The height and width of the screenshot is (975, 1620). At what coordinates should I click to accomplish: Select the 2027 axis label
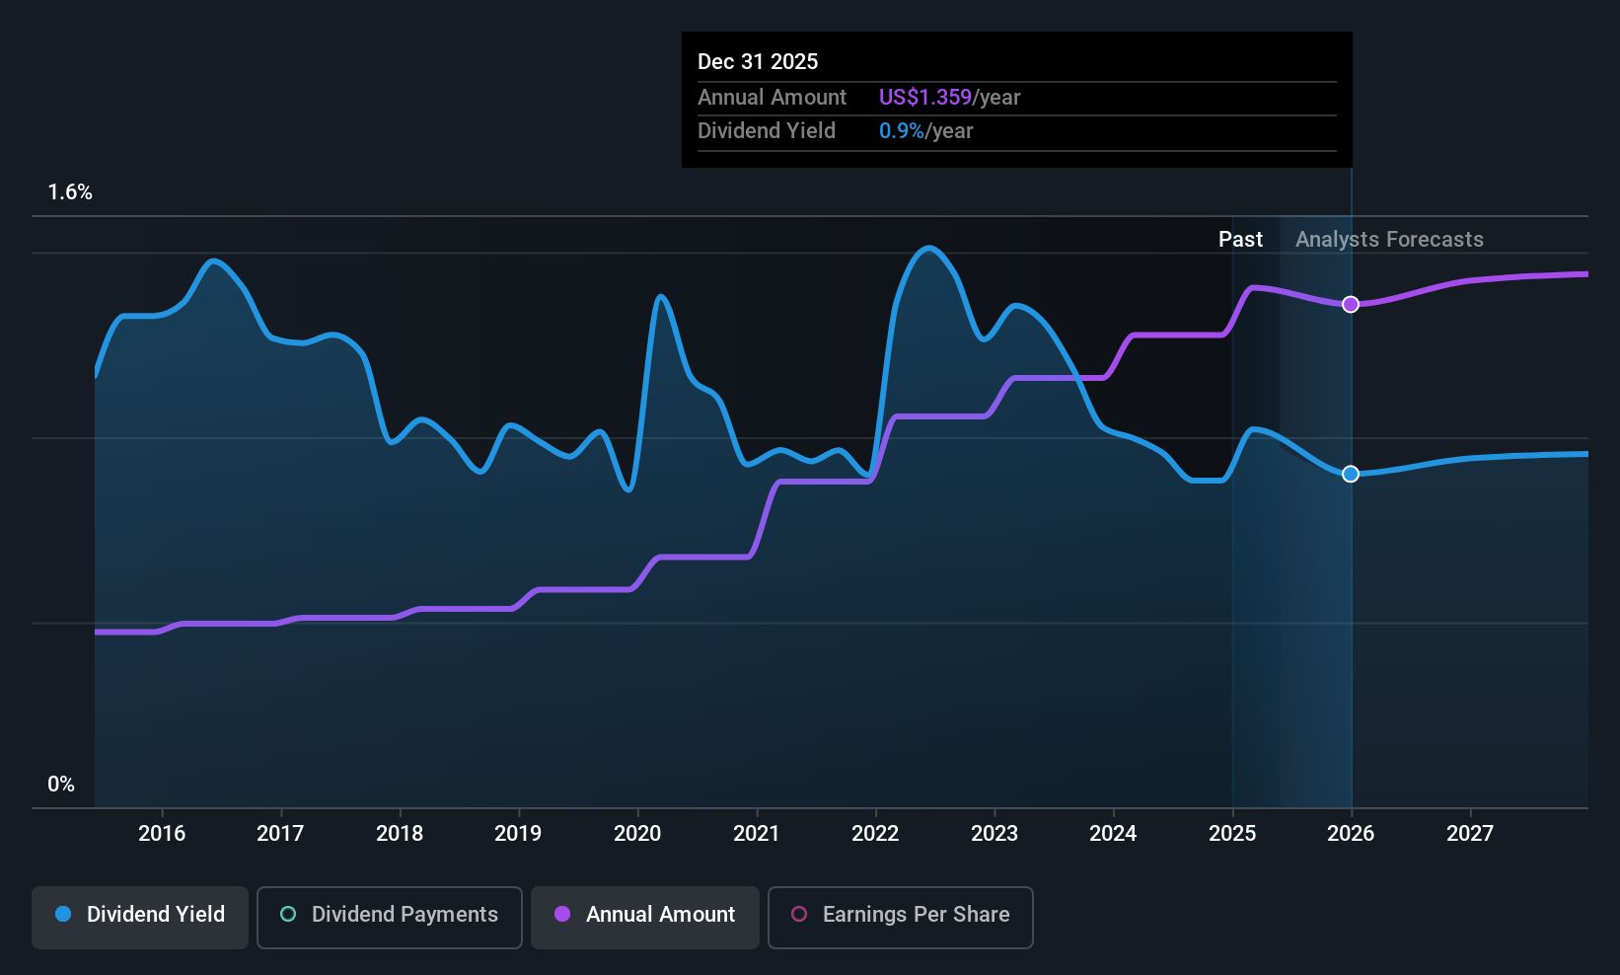click(x=1470, y=834)
